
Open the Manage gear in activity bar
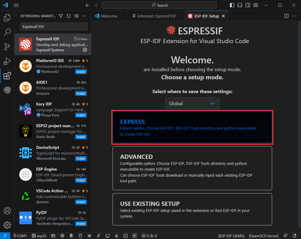[x=7, y=225]
